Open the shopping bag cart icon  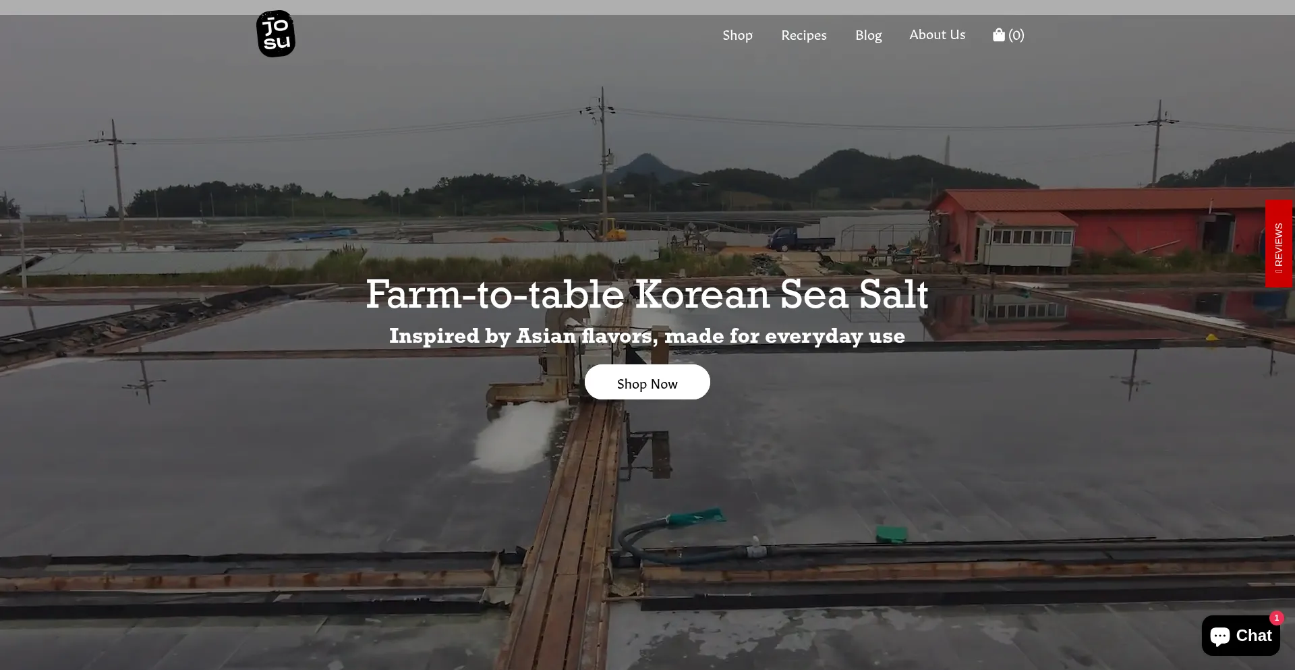(x=999, y=34)
